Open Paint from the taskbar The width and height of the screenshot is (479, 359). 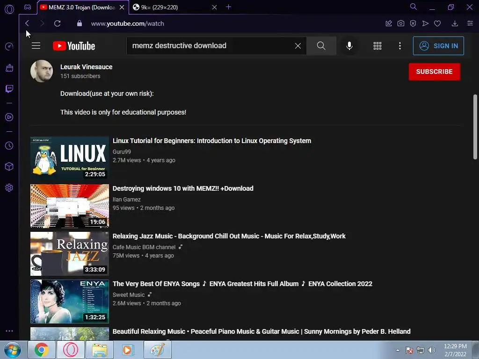pyautogui.click(x=158, y=350)
